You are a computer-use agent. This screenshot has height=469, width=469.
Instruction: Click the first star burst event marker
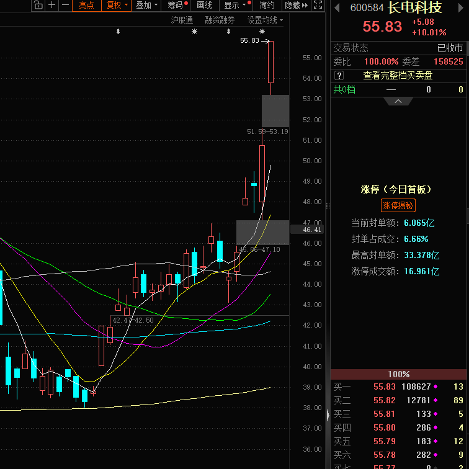click(194, 31)
